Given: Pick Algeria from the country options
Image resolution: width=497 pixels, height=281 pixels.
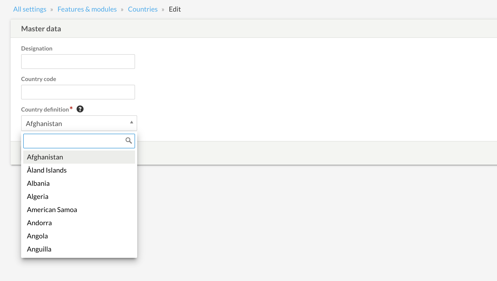Looking at the screenshot, I should click(x=79, y=197).
